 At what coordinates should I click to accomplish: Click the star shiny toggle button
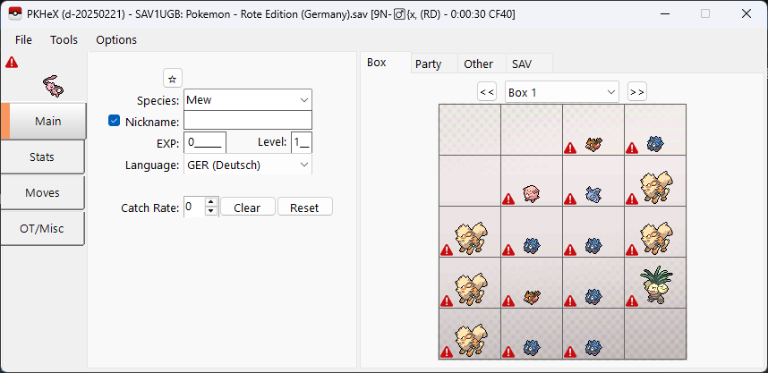point(173,79)
